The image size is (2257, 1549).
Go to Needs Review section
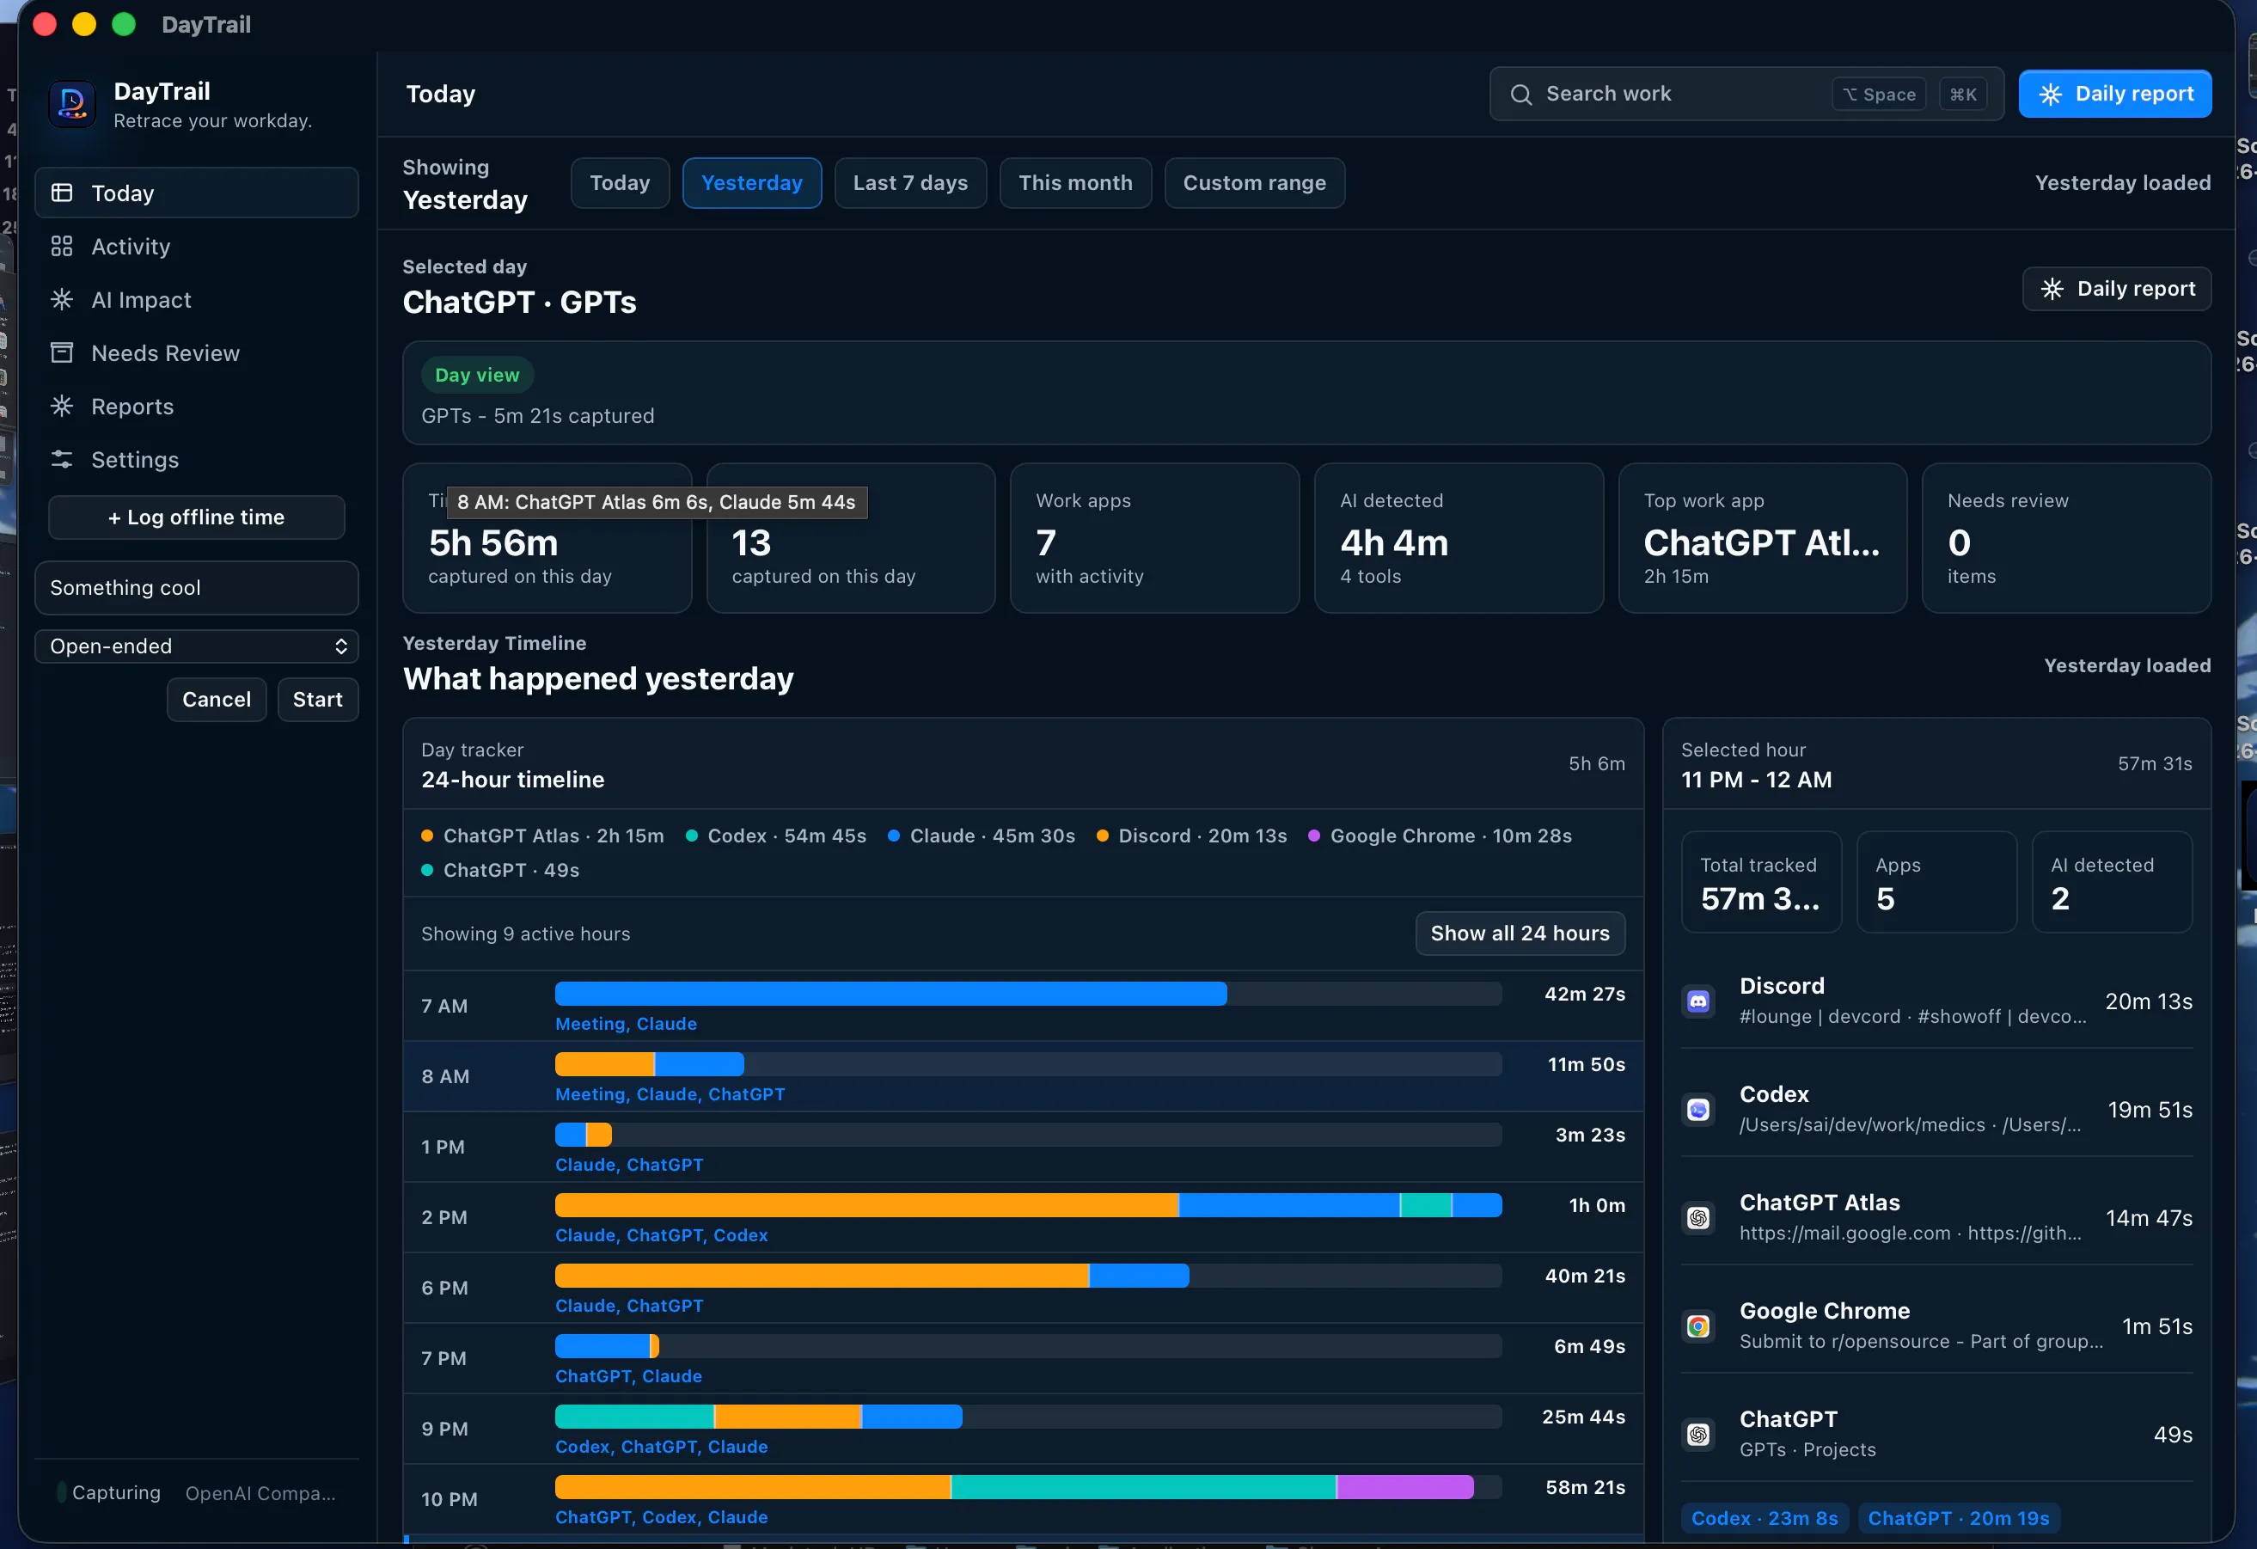click(x=197, y=353)
